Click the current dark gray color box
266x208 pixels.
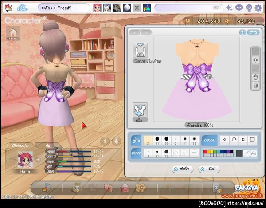tap(239, 153)
